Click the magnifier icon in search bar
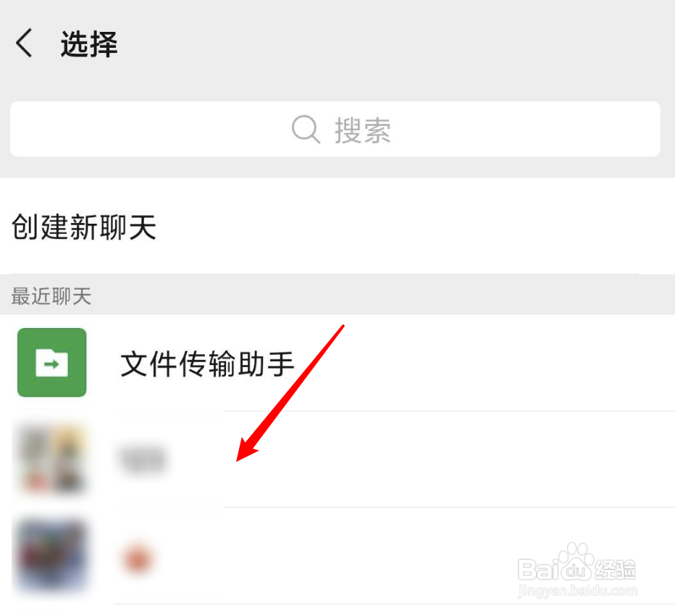The width and height of the screenshot is (675, 614). click(x=306, y=129)
